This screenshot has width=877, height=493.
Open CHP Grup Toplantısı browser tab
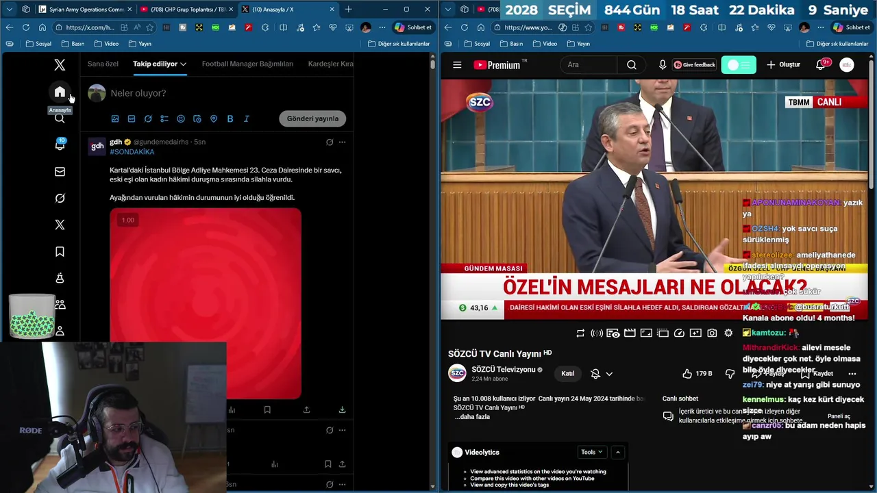click(185, 9)
